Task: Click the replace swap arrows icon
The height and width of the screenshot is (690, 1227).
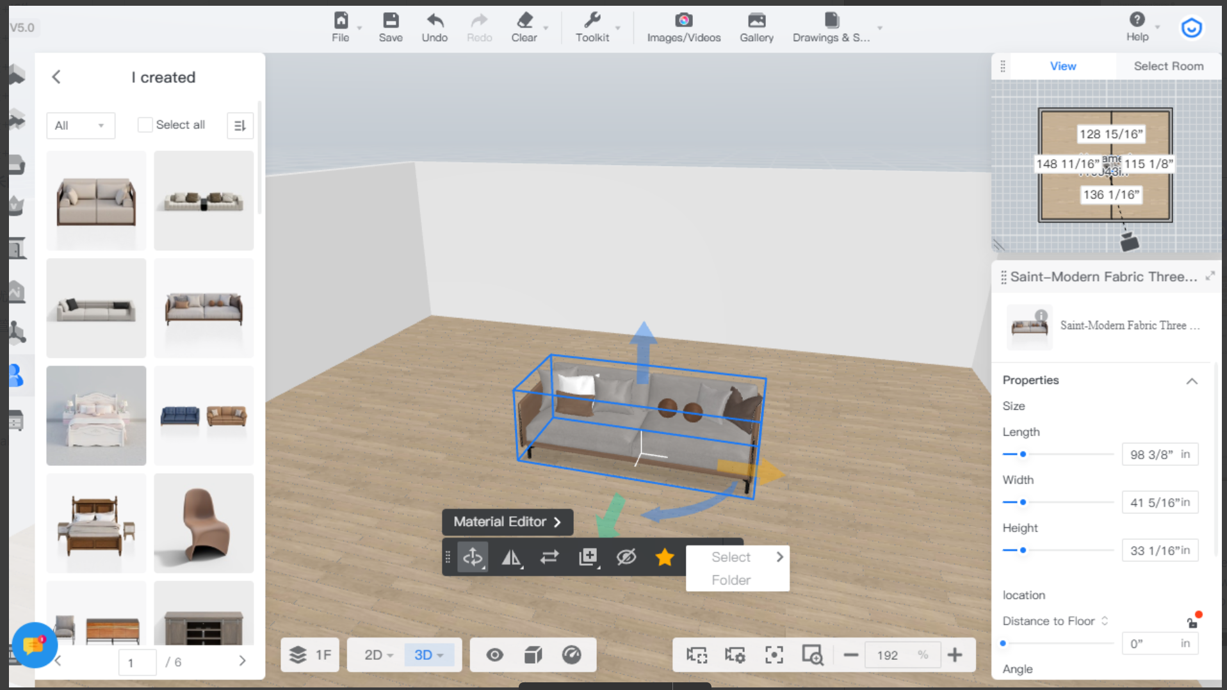Action: [549, 558]
